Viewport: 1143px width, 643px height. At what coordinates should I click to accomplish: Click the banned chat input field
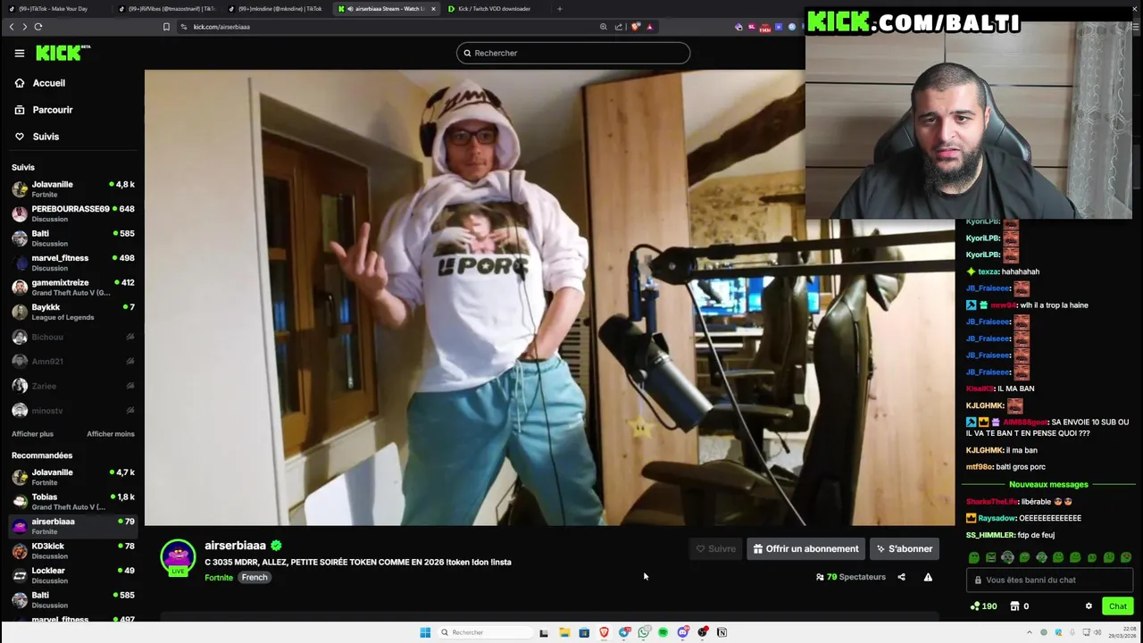pos(1050,580)
